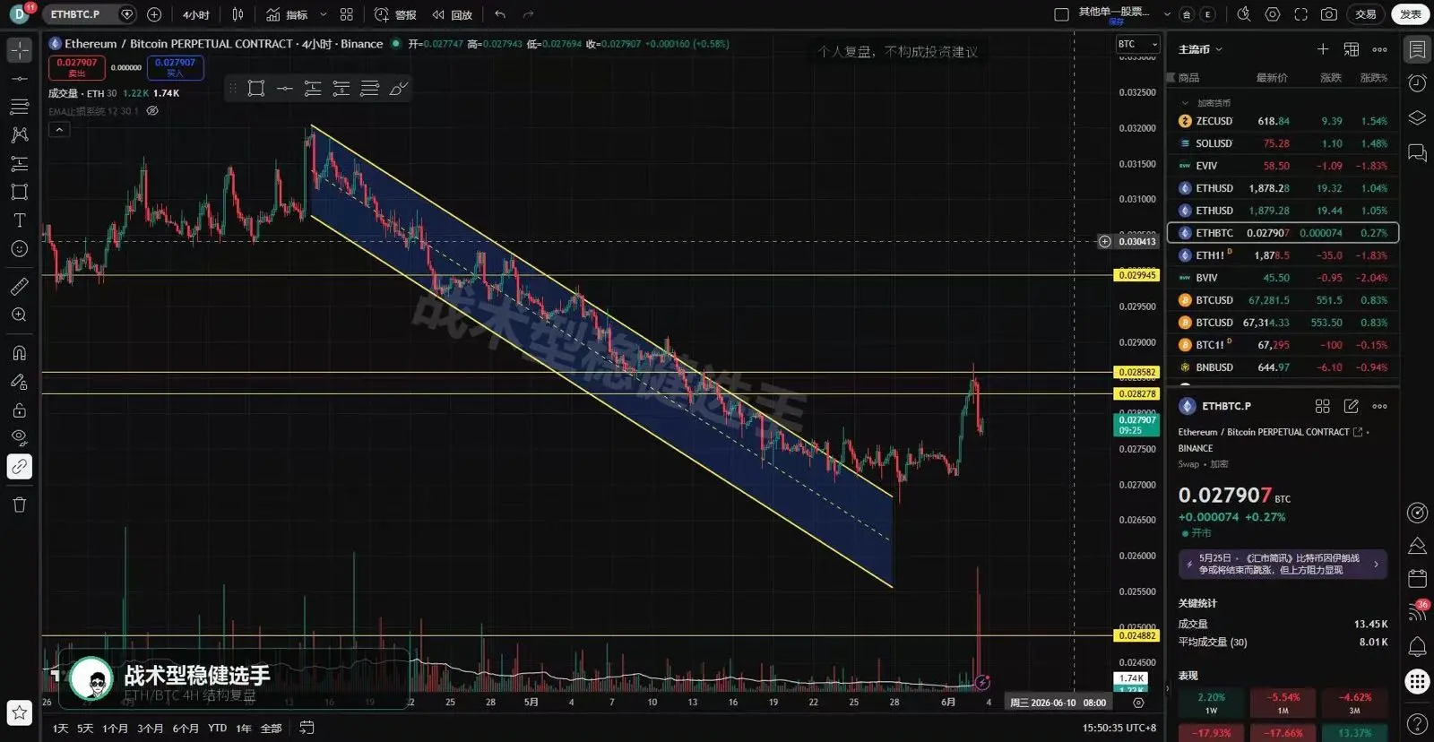
Task: Delete drawings with the trash icon
Action: [x=19, y=505]
